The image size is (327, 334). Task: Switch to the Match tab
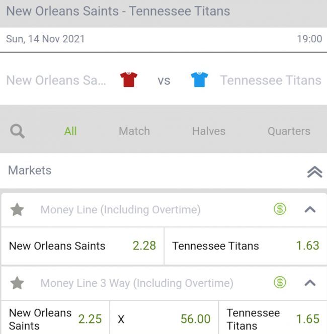click(134, 131)
